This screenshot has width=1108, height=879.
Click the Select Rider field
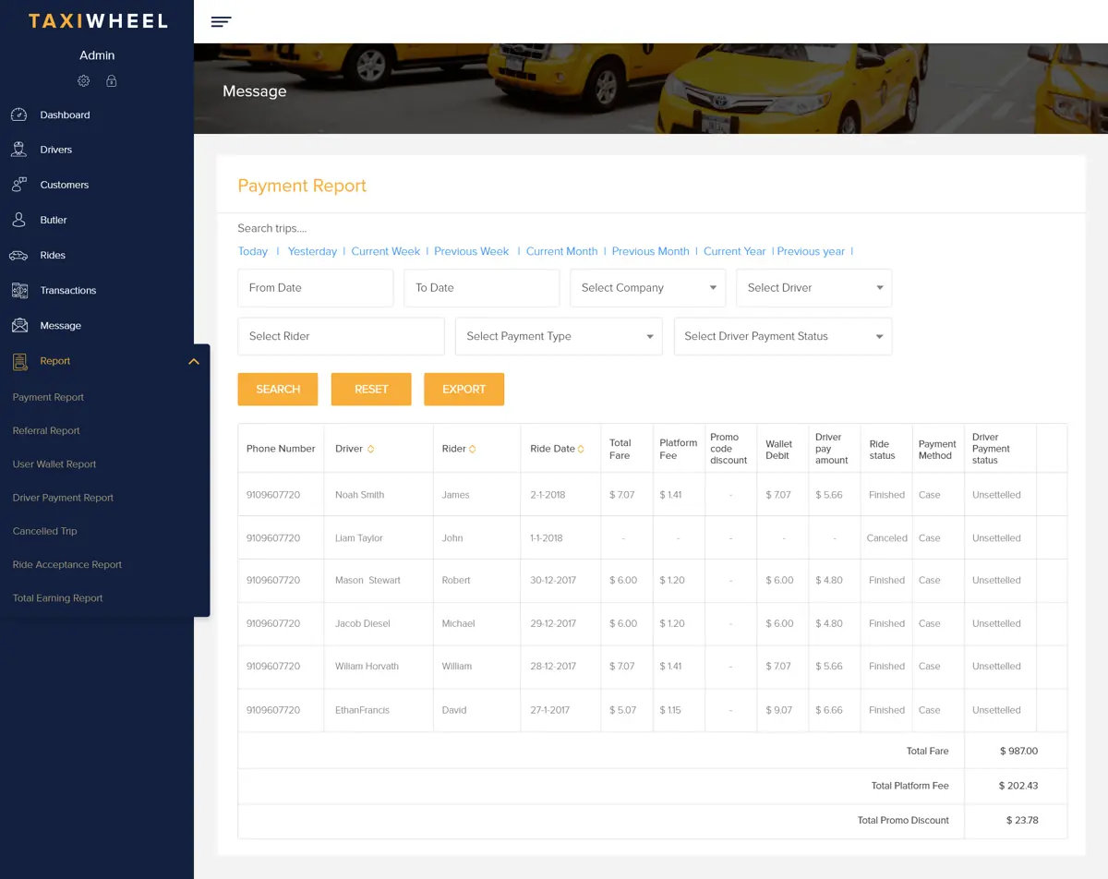click(x=342, y=336)
